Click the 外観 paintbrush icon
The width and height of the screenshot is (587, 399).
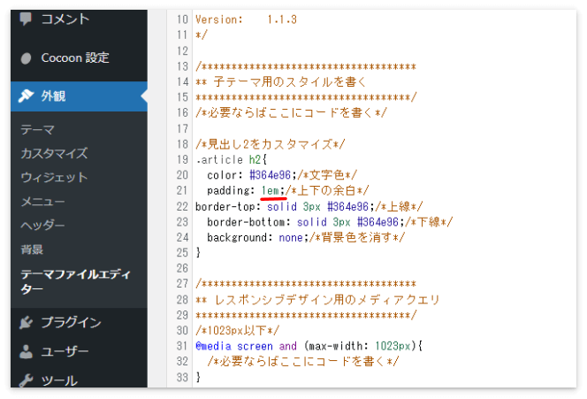pos(27,96)
